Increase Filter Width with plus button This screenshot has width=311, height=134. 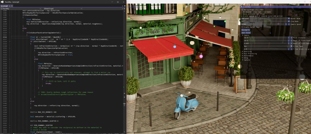[291, 49]
